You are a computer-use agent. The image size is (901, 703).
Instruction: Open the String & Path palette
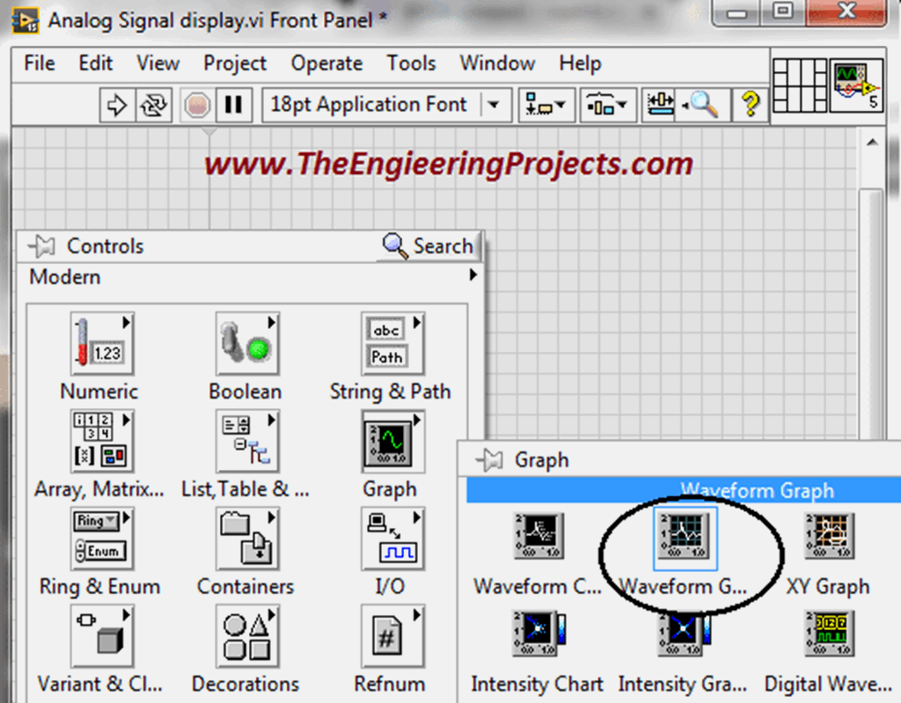click(x=390, y=341)
